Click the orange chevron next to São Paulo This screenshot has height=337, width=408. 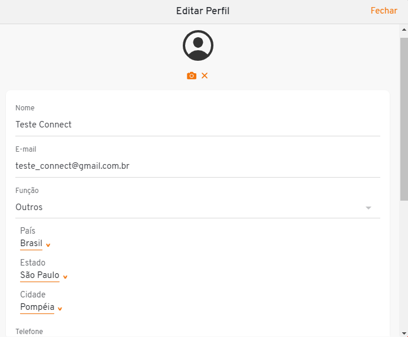coord(65,277)
